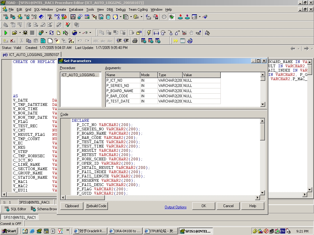Image resolution: width=314 pixels, height=235 pixels.
Task: Click the printer icon in toolbar
Action: pos(135,41)
